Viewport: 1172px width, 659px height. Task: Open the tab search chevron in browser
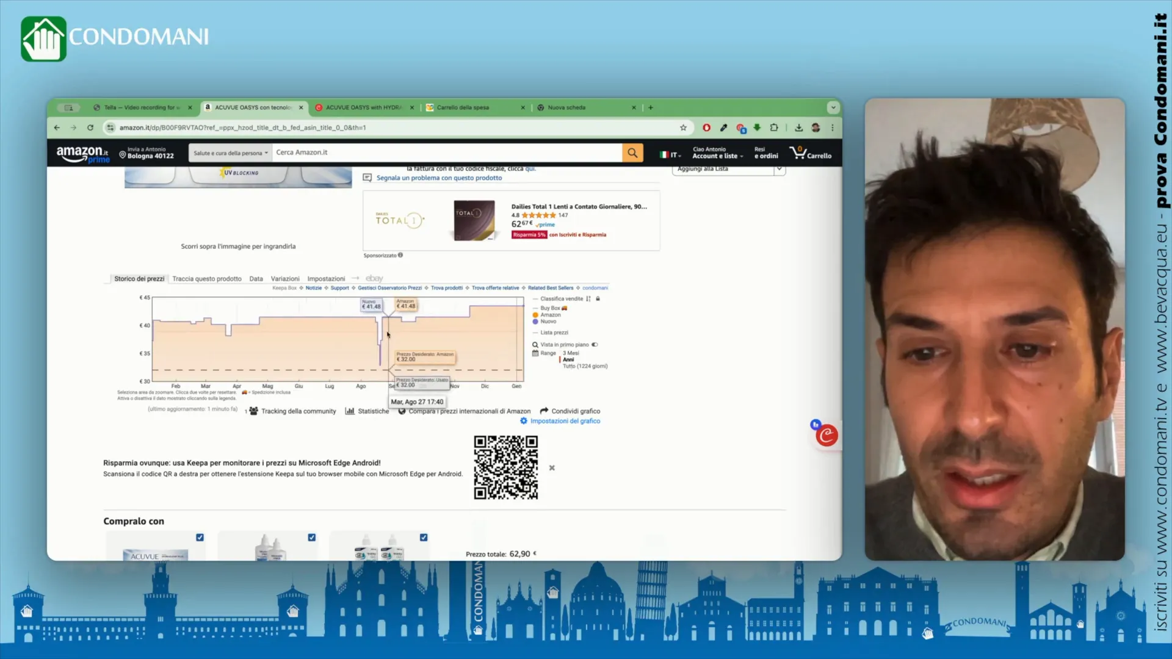coord(833,107)
